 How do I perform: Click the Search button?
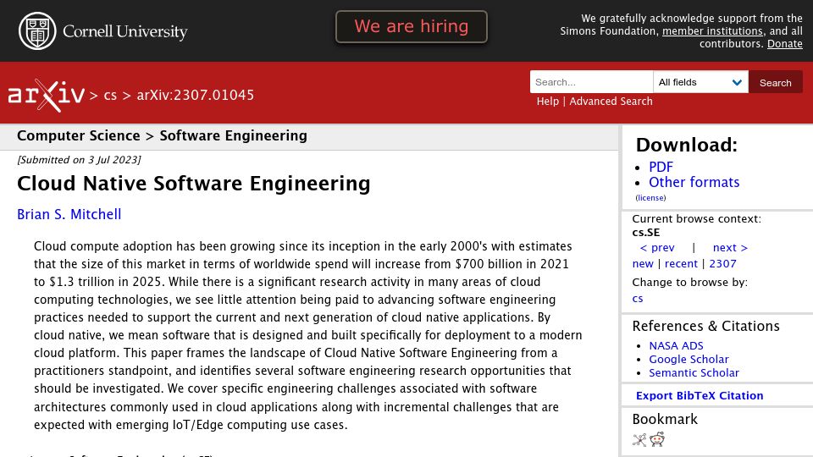(775, 82)
